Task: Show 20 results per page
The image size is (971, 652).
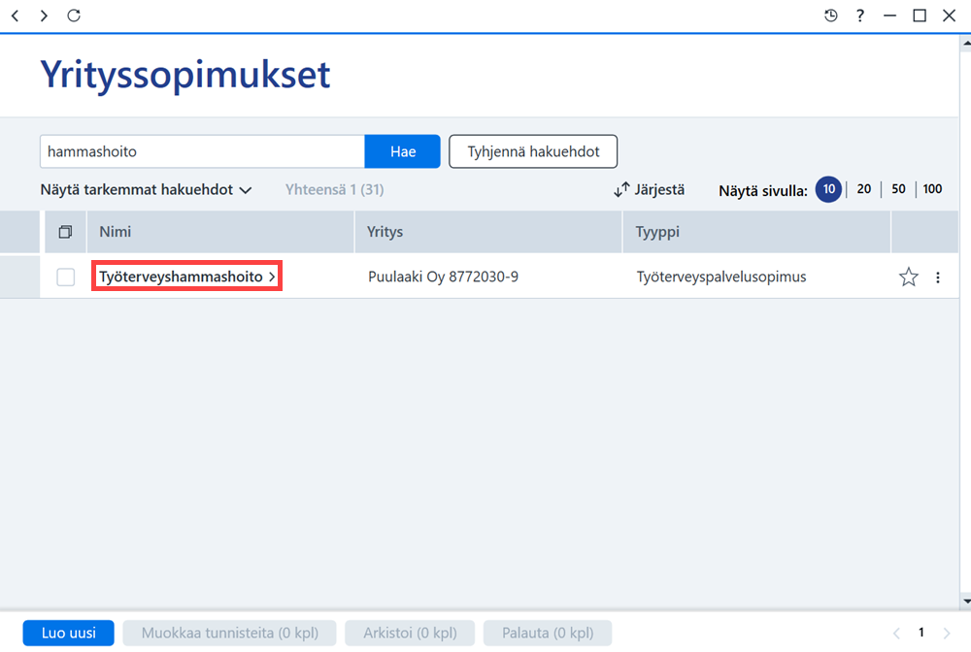Action: point(864,189)
